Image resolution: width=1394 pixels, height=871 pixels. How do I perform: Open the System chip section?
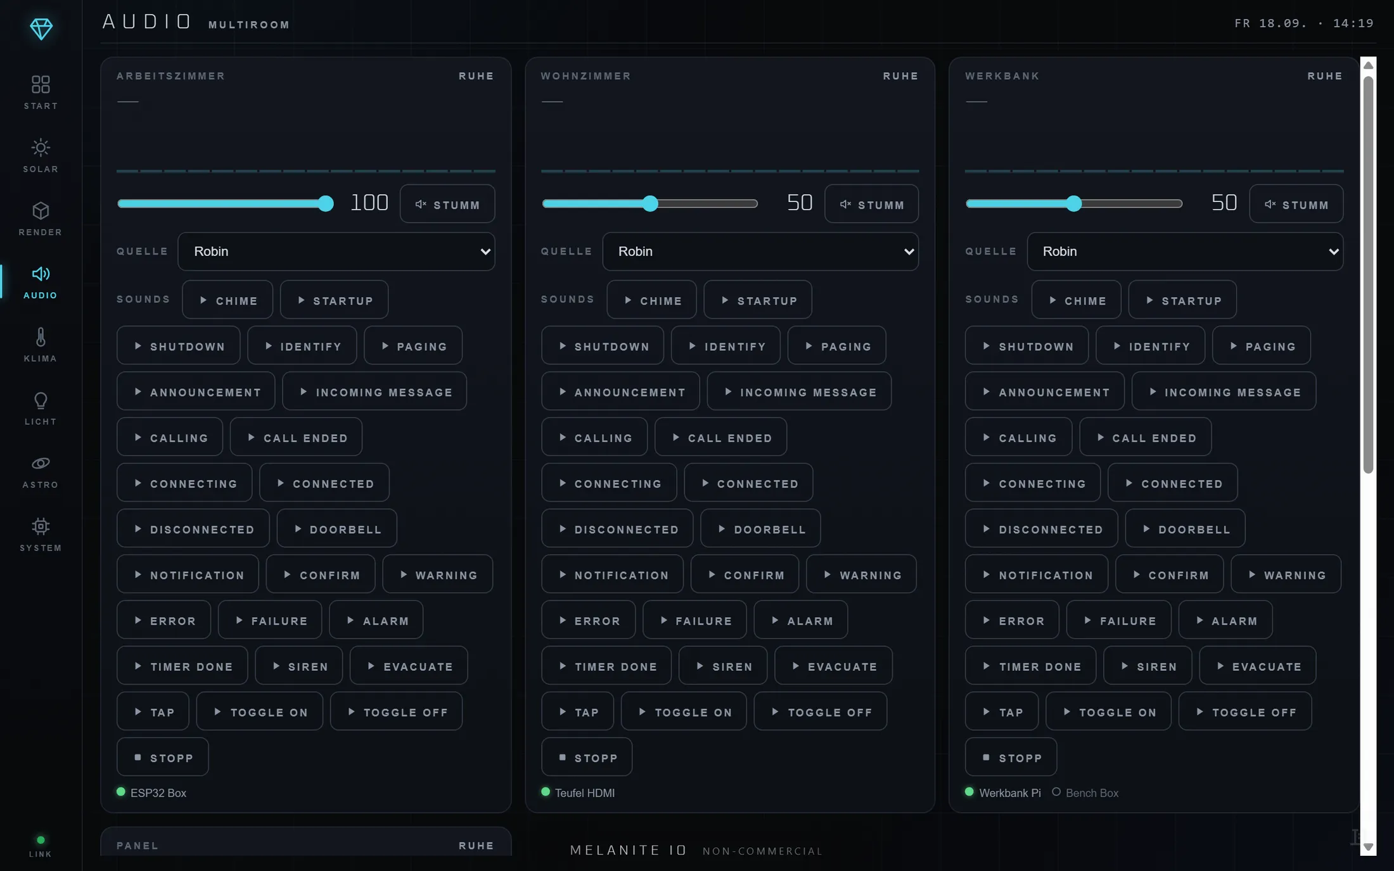[x=41, y=535]
